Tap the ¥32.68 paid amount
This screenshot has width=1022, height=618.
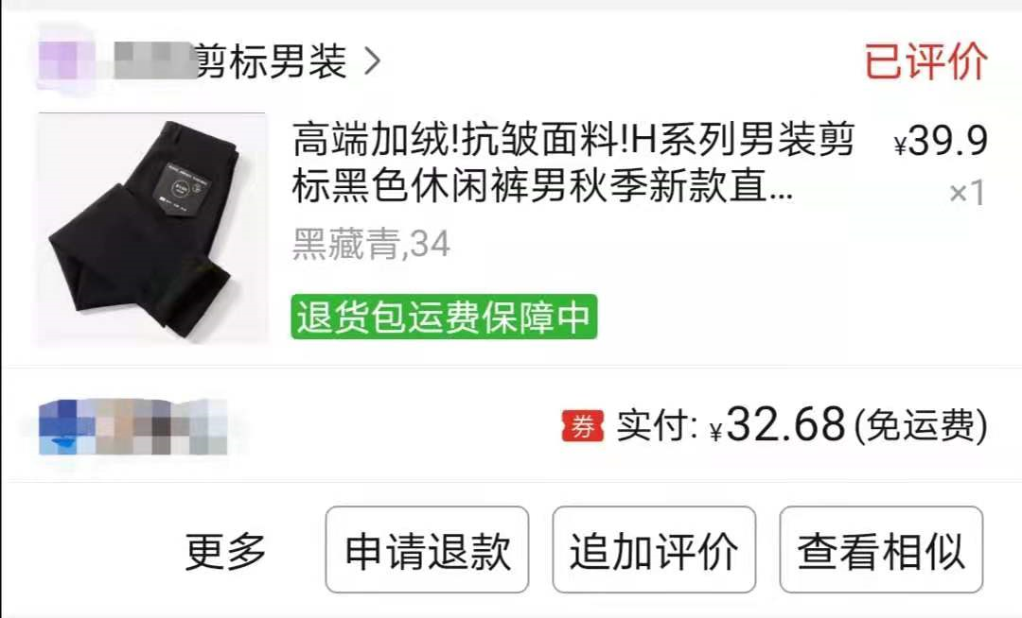click(778, 425)
